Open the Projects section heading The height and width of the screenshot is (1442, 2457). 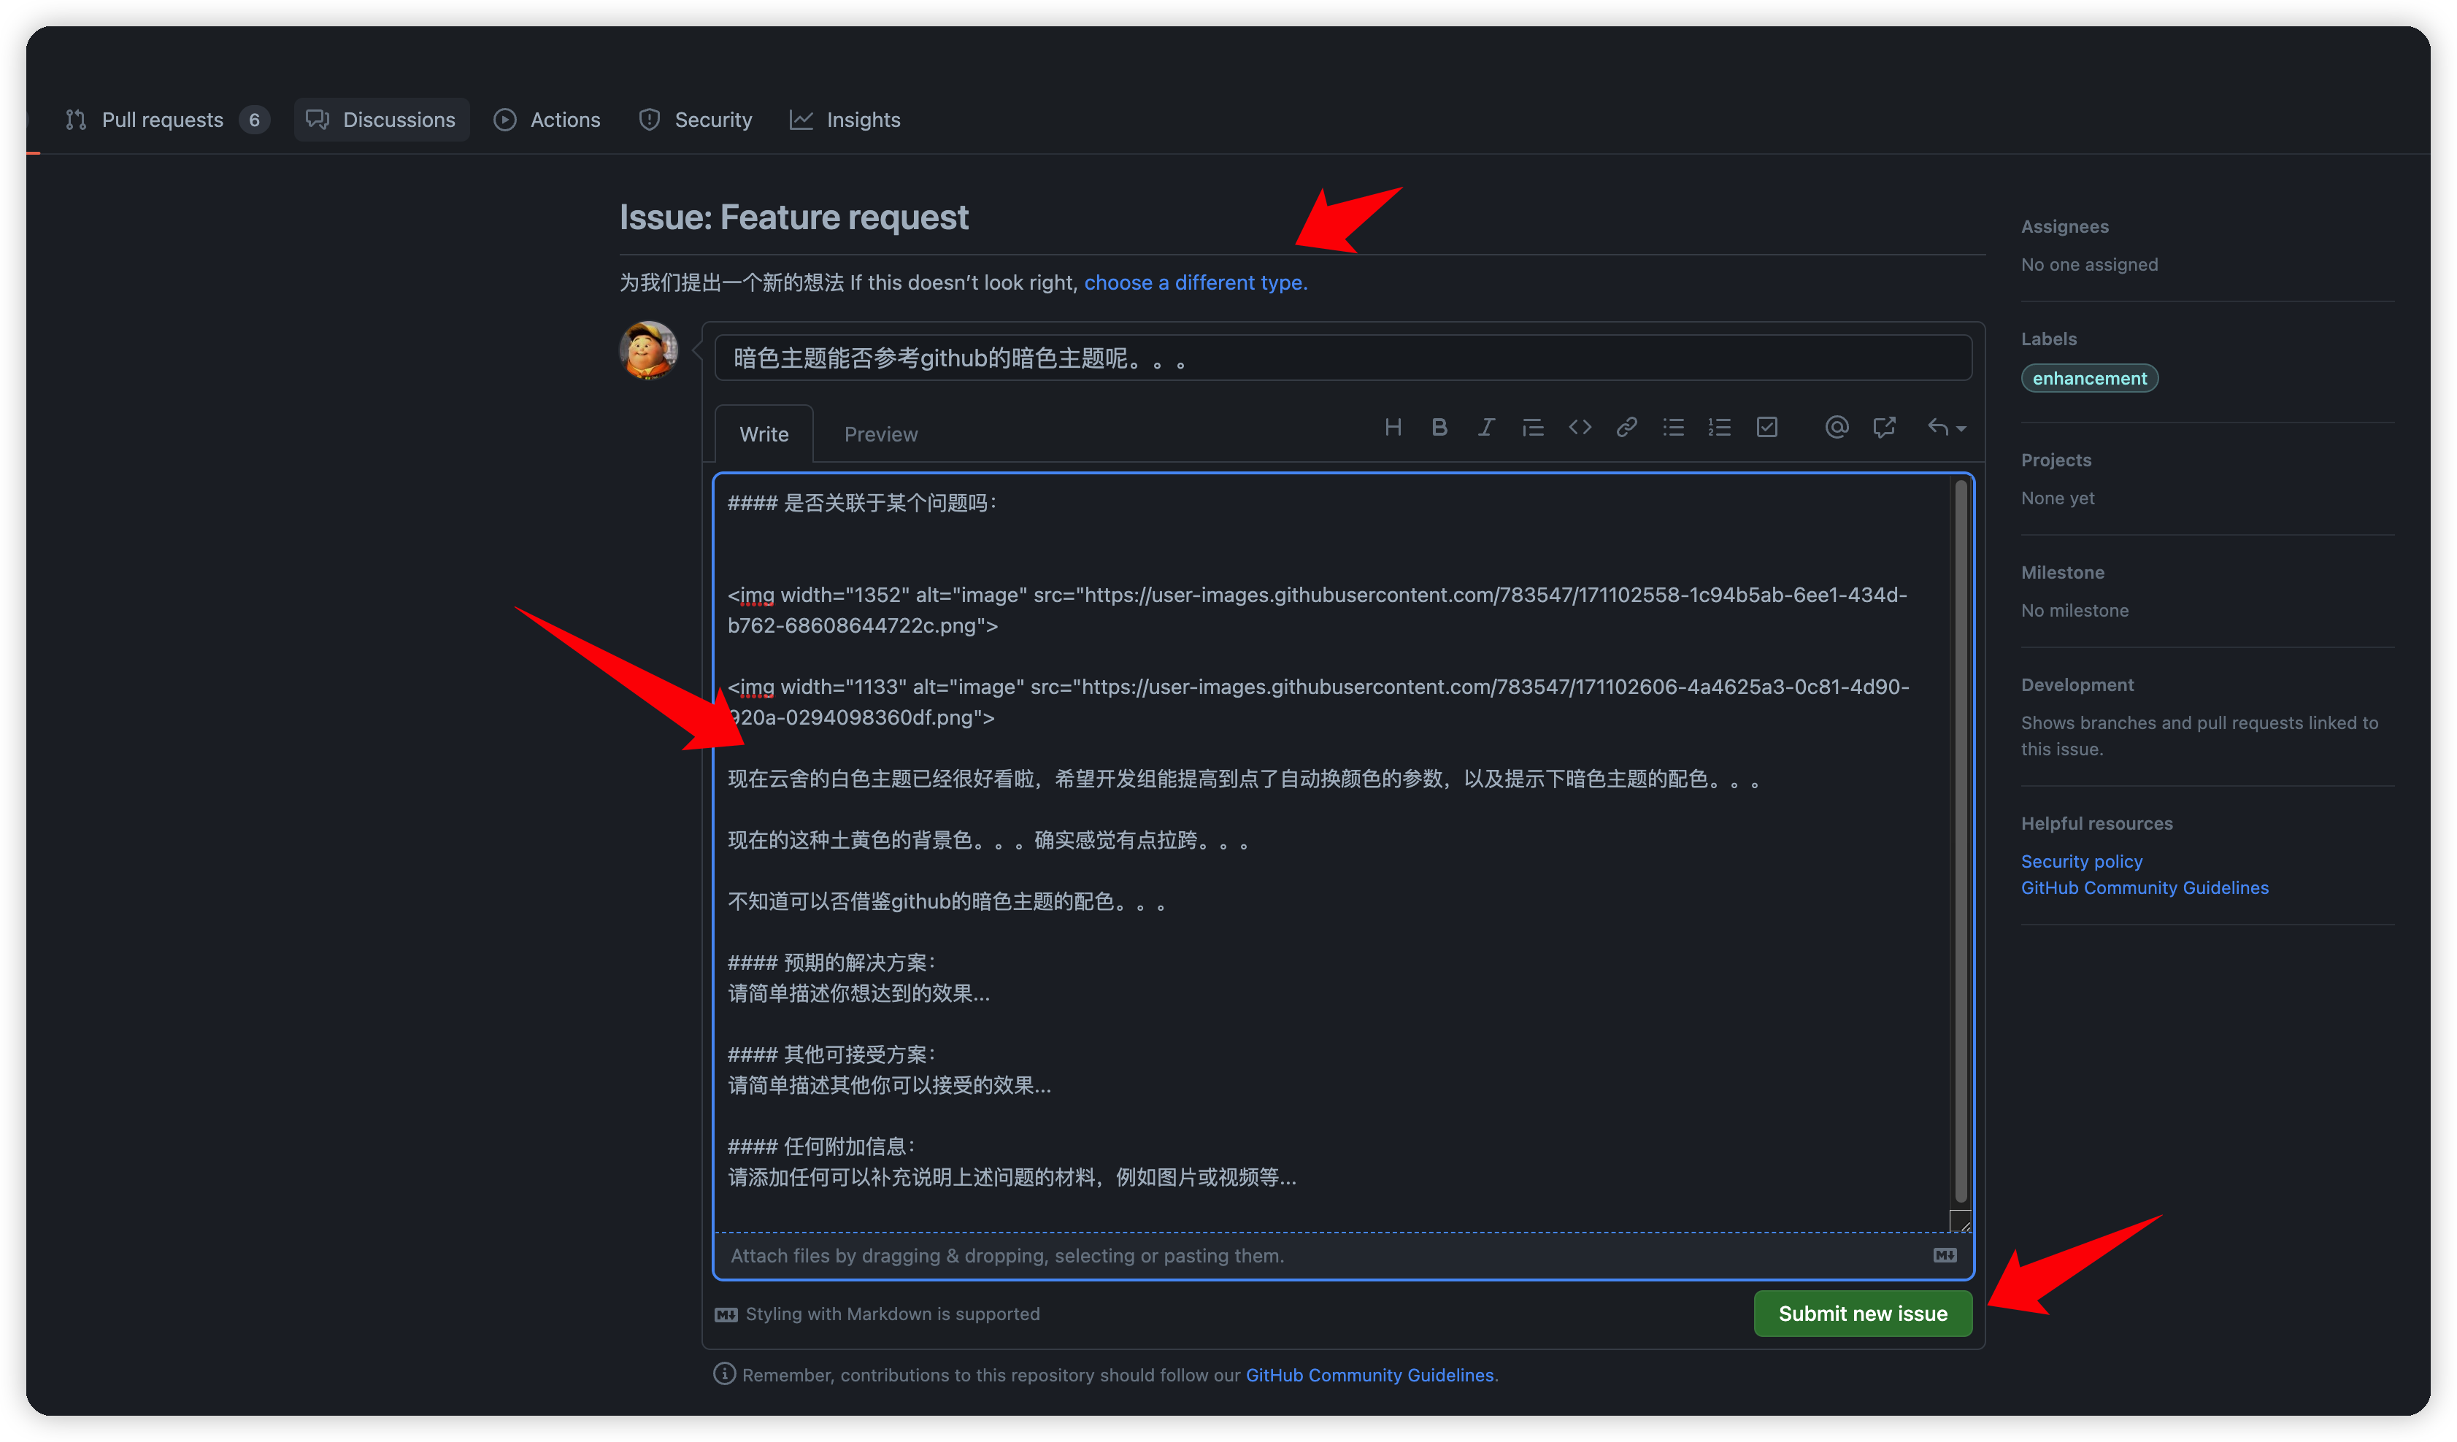tap(2056, 459)
